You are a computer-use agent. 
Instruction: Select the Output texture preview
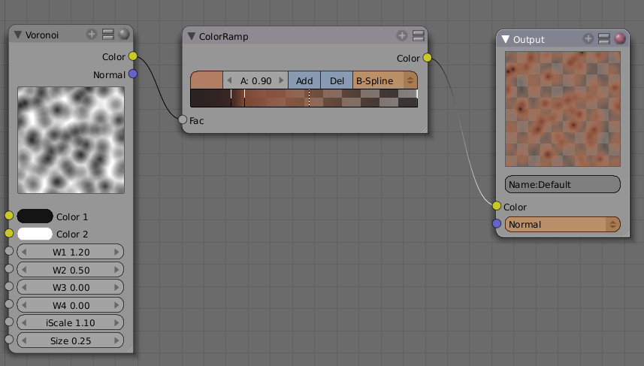563,109
